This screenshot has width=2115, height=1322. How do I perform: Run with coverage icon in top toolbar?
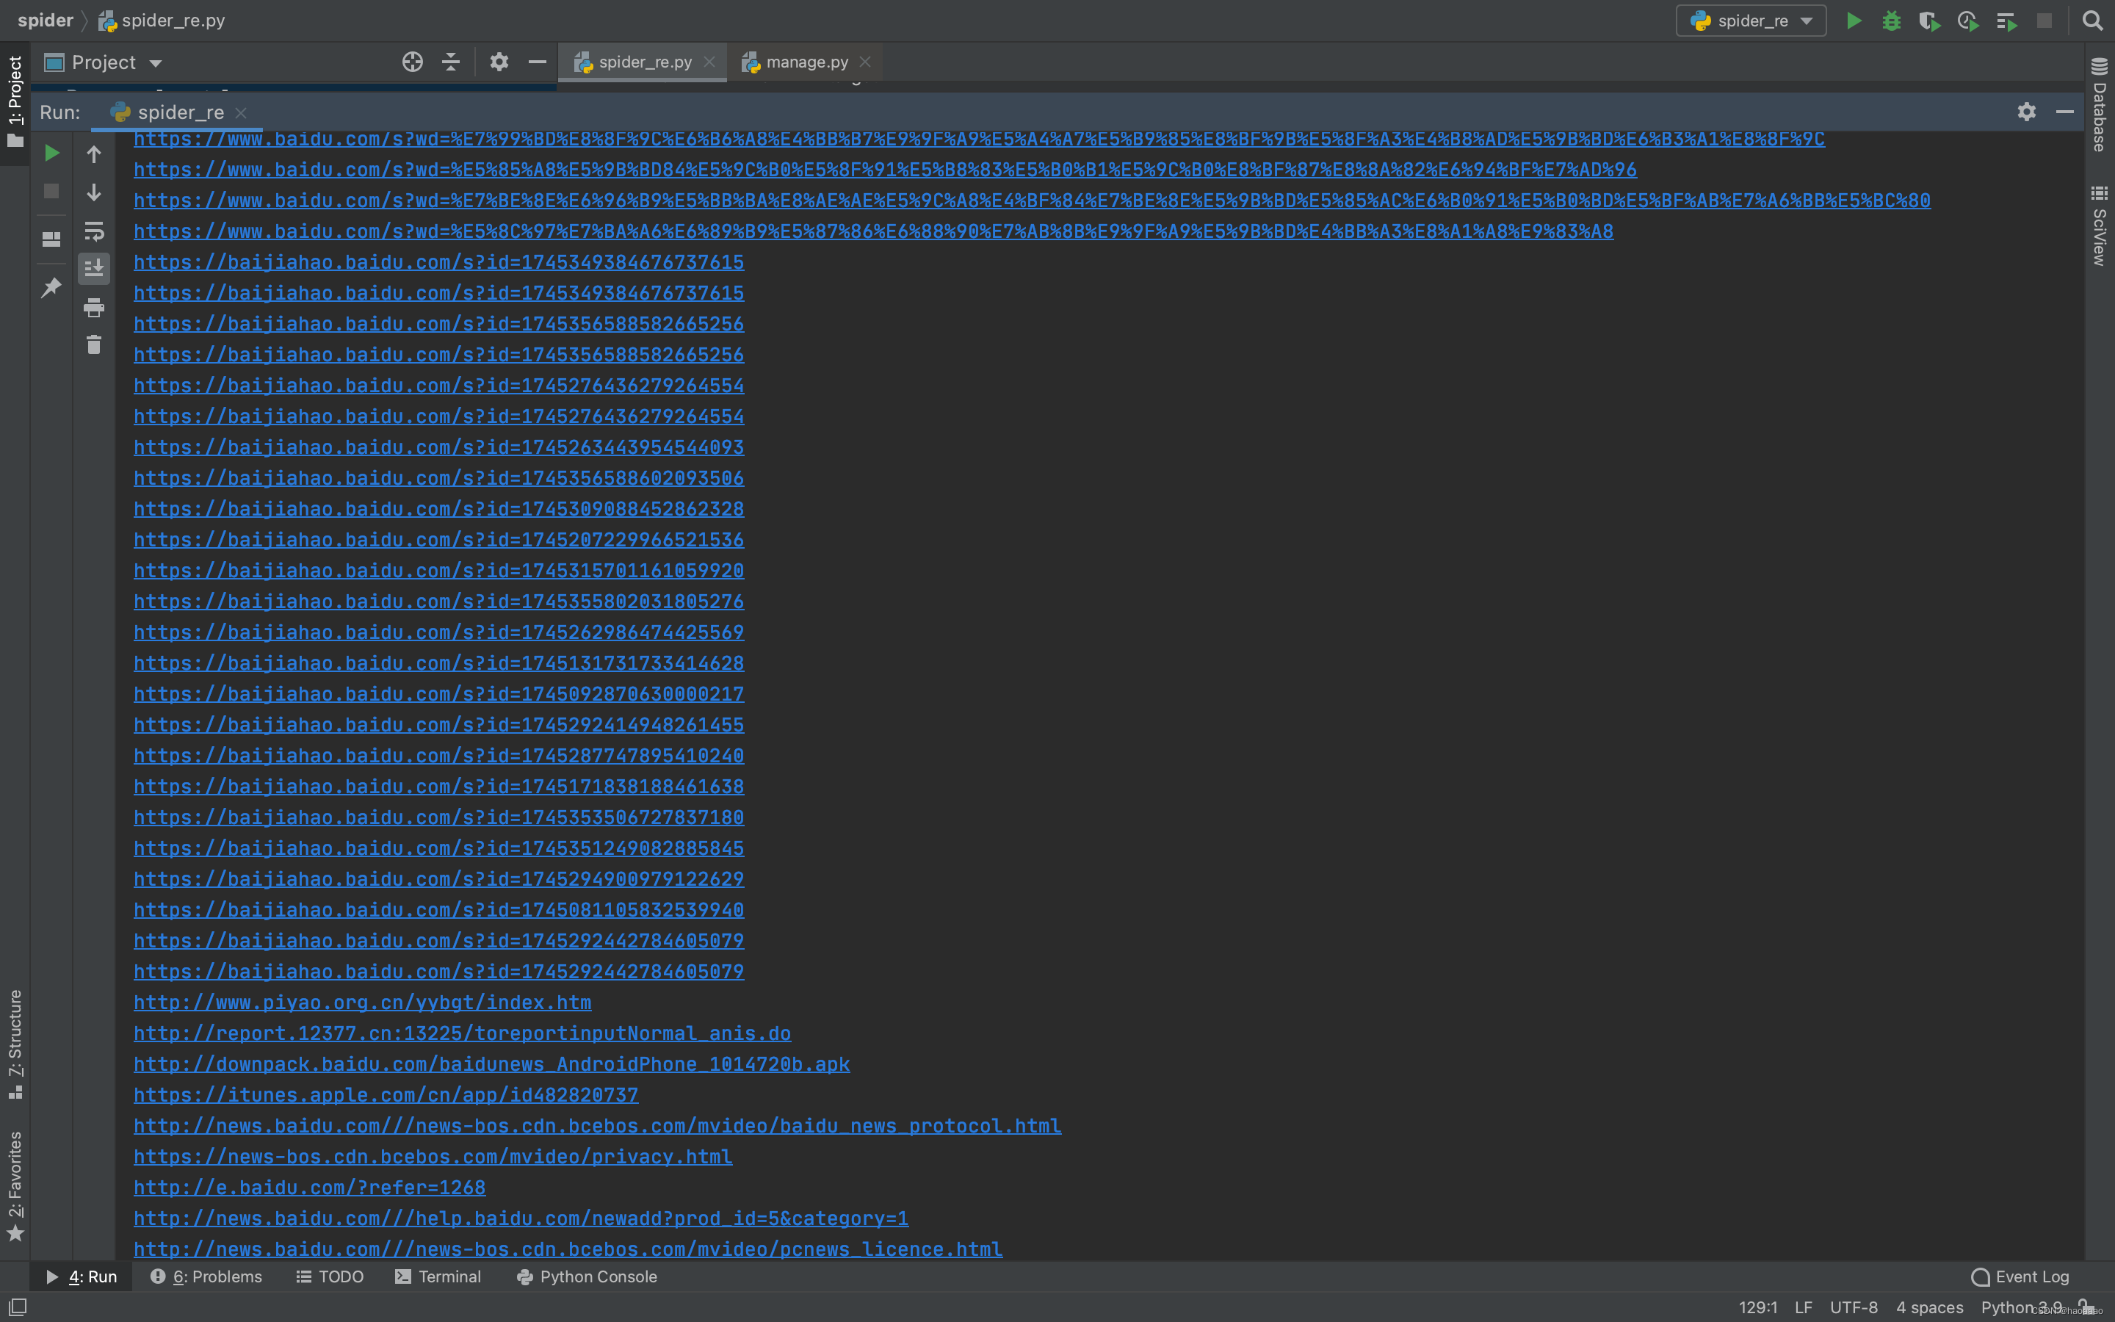(x=1929, y=21)
